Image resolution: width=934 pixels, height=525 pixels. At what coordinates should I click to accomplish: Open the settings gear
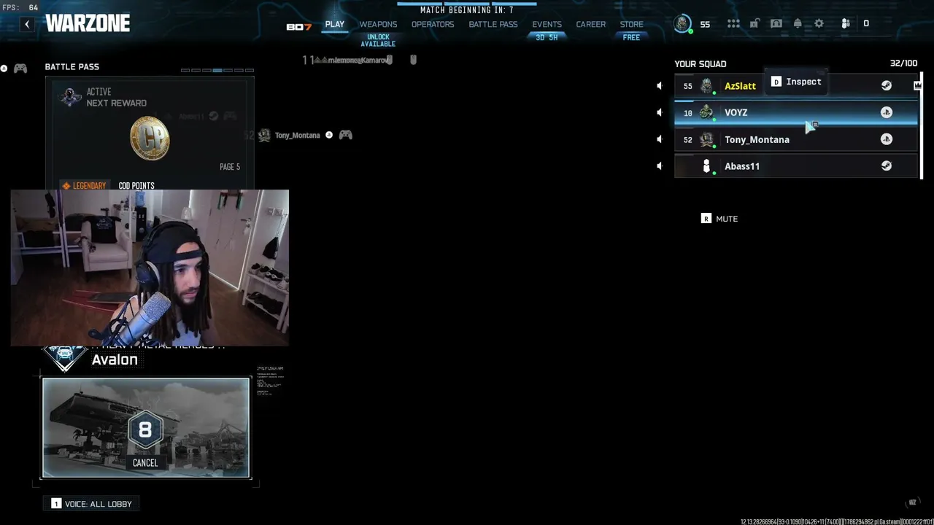(x=819, y=24)
